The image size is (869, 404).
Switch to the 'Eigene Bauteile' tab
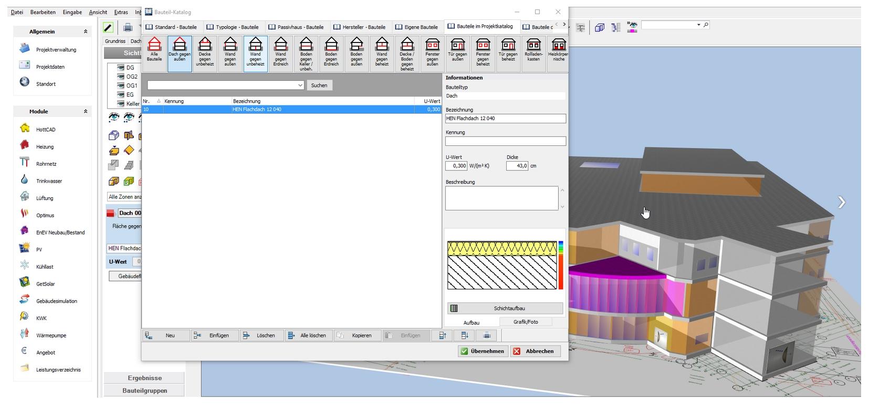point(416,27)
